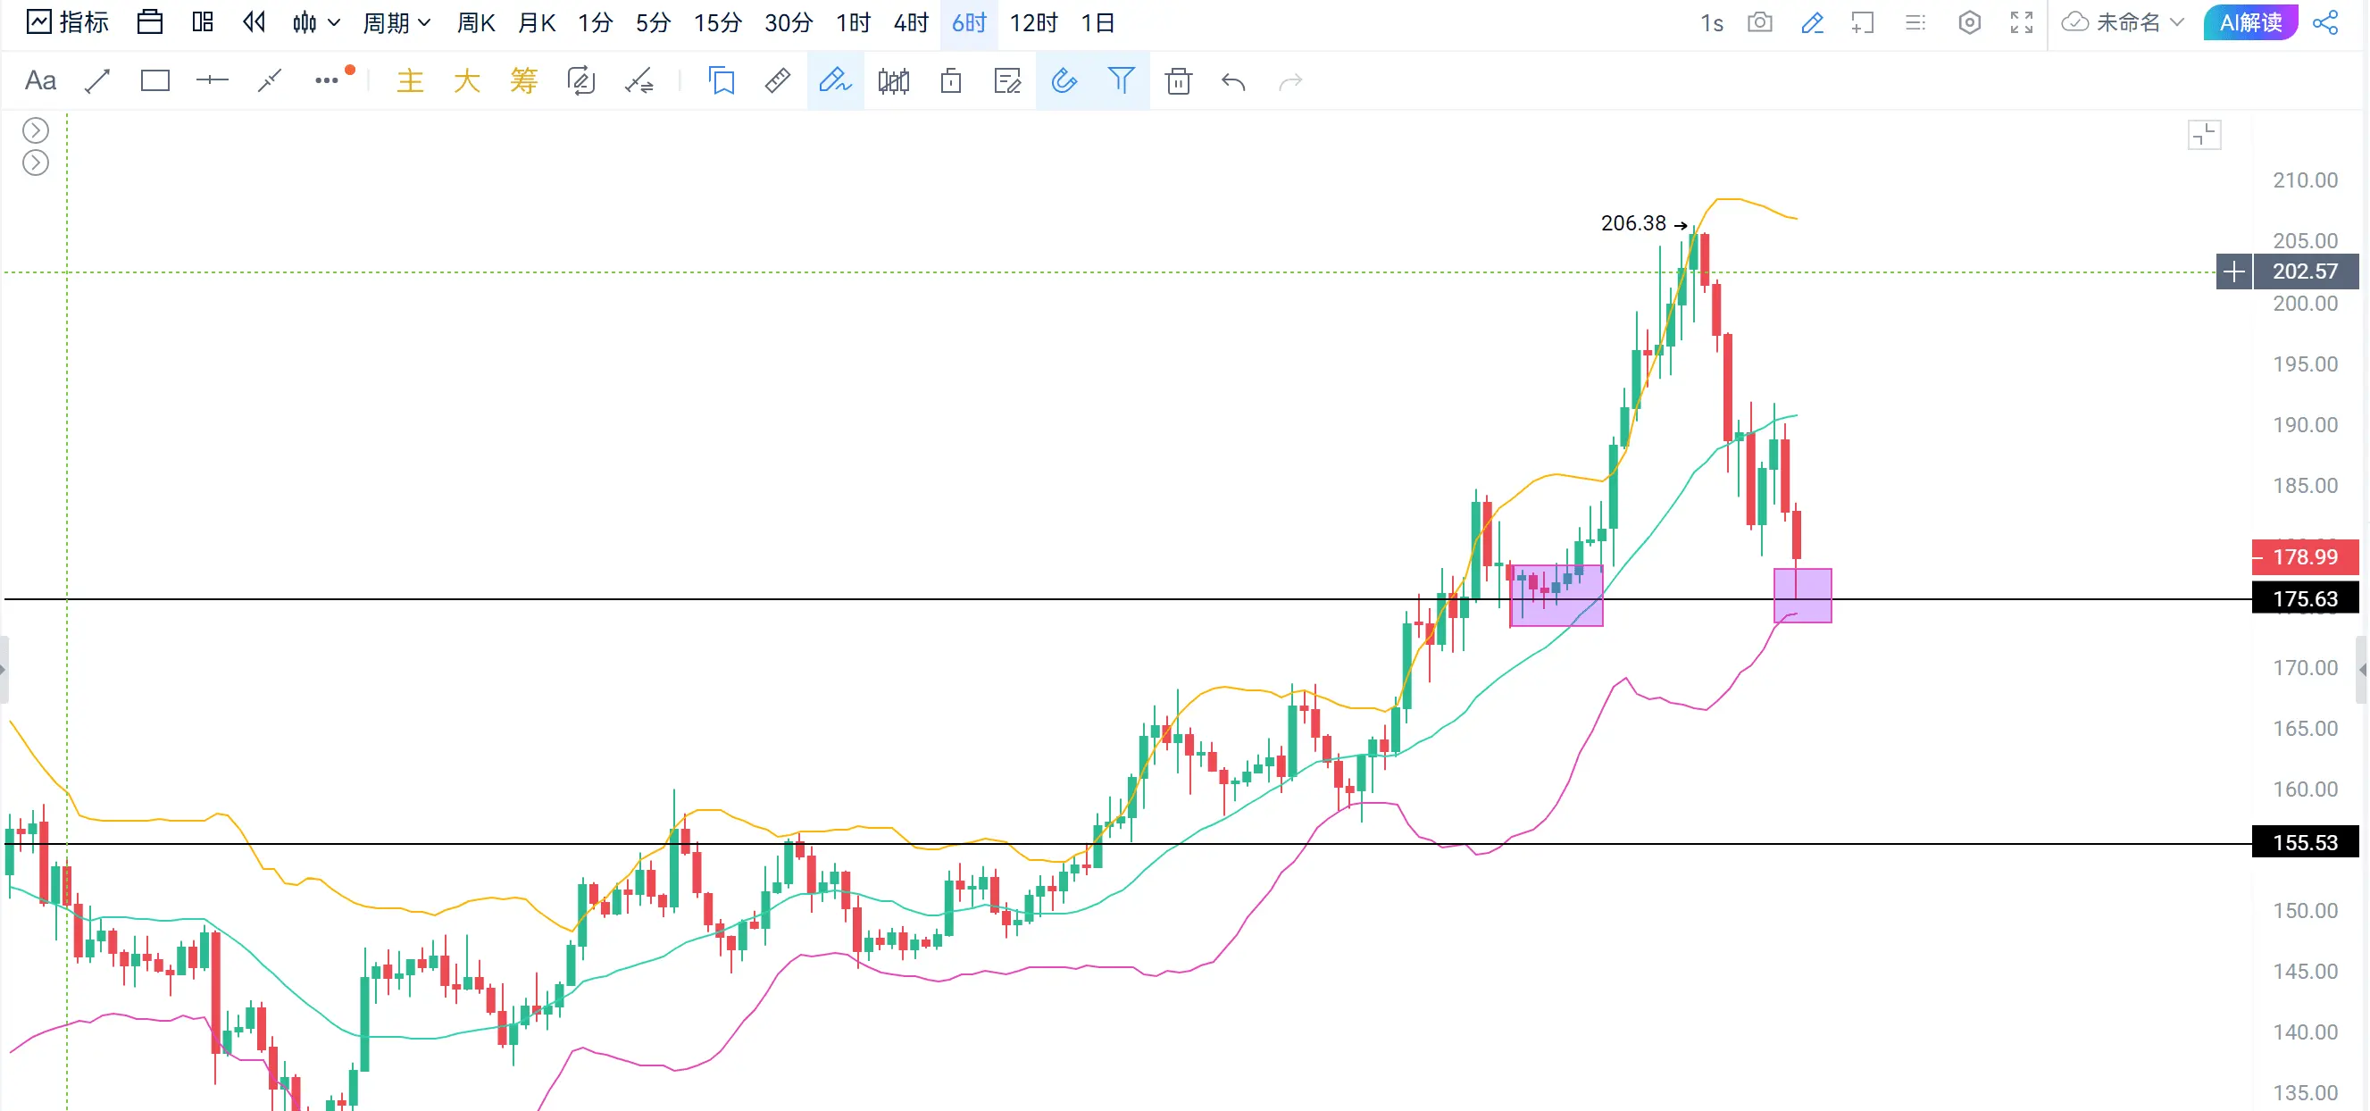The image size is (2370, 1111).
Task: Toggle the magnet snap mode
Action: point(1064,81)
